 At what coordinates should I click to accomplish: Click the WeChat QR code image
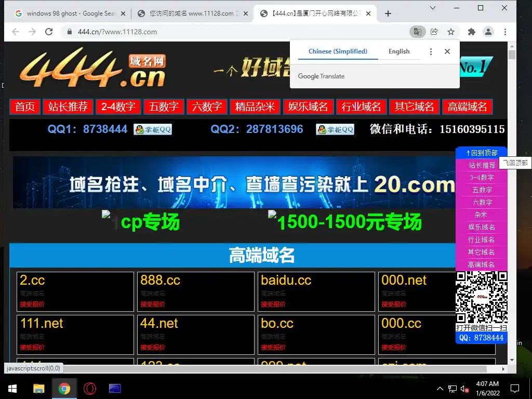click(x=482, y=297)
